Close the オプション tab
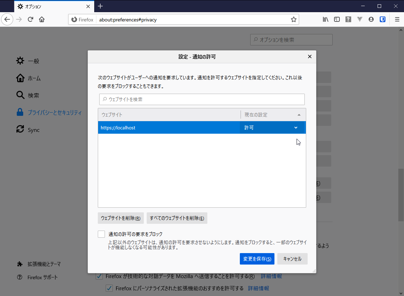Image resolution: width=404 pixels, height=296 pixels. (x=88, y=6)
